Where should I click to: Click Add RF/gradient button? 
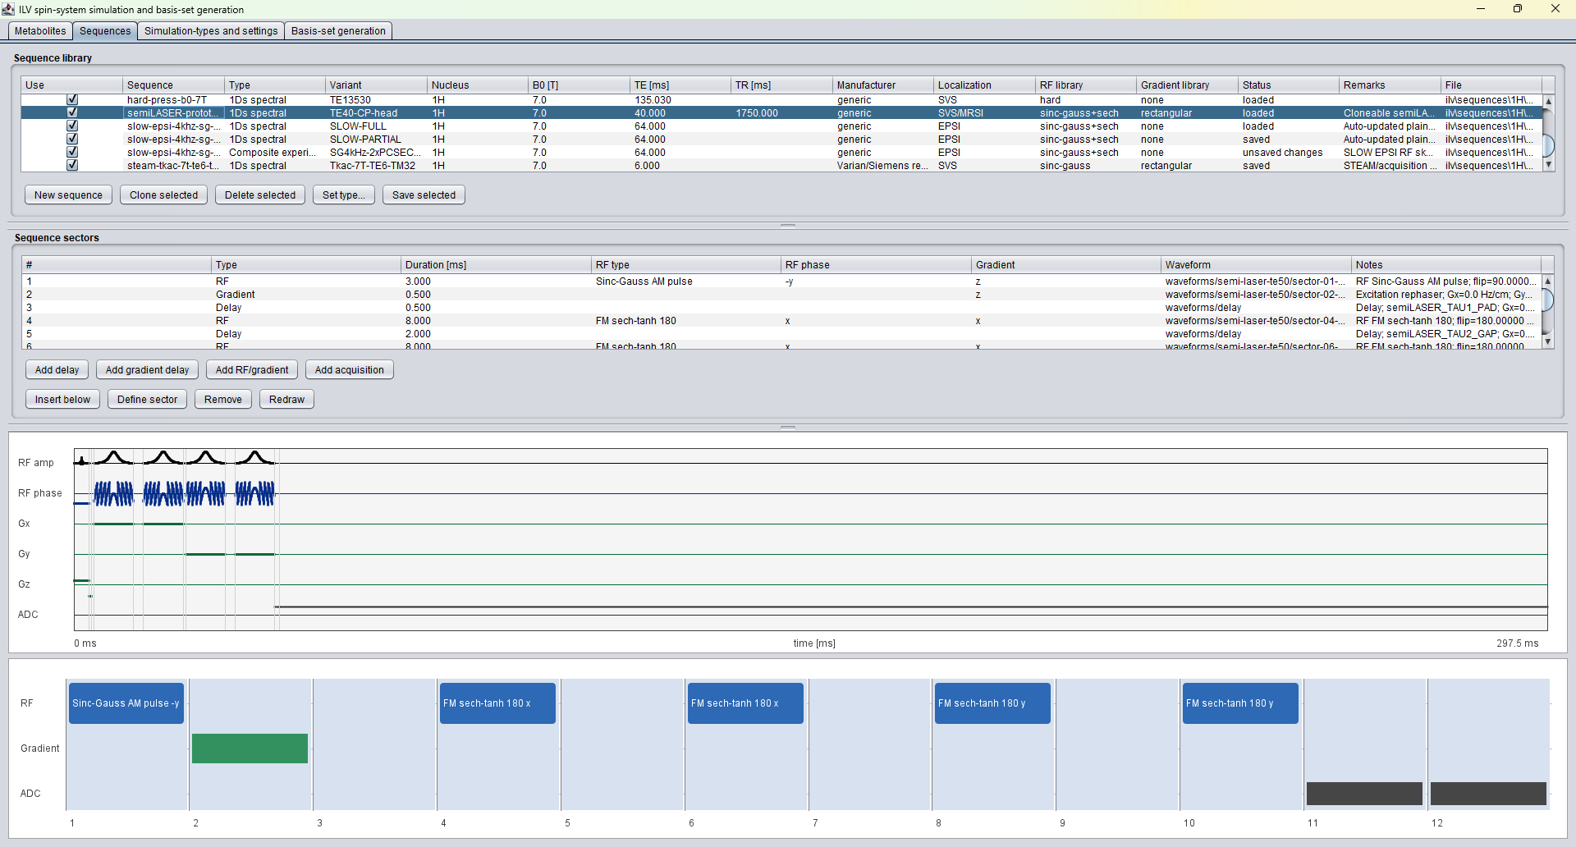coord(252,369)
